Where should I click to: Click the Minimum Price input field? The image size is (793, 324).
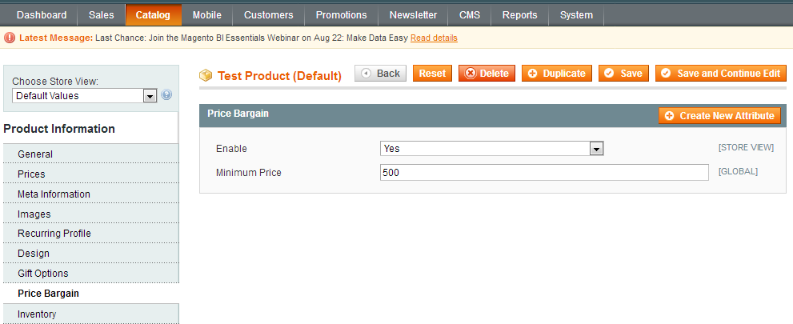coord(544,172)
